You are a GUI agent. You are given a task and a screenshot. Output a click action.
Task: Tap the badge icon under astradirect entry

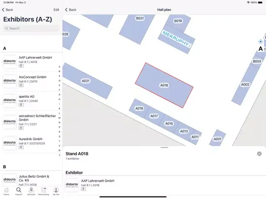click(x=21, y=128)
